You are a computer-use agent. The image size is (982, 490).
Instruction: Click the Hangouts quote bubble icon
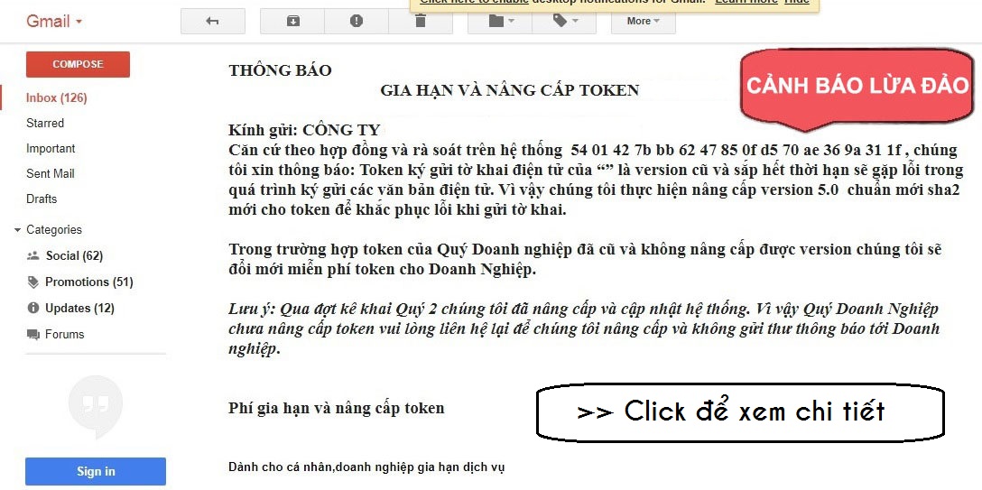pyautogui.click(x=96, y=405)
